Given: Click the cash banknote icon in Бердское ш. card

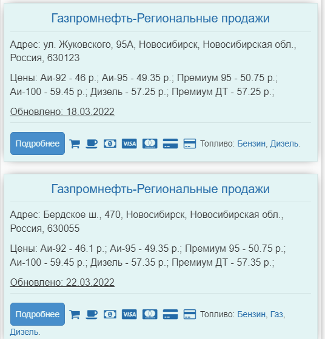Looking at the screenshot, I should pos(110,314).
